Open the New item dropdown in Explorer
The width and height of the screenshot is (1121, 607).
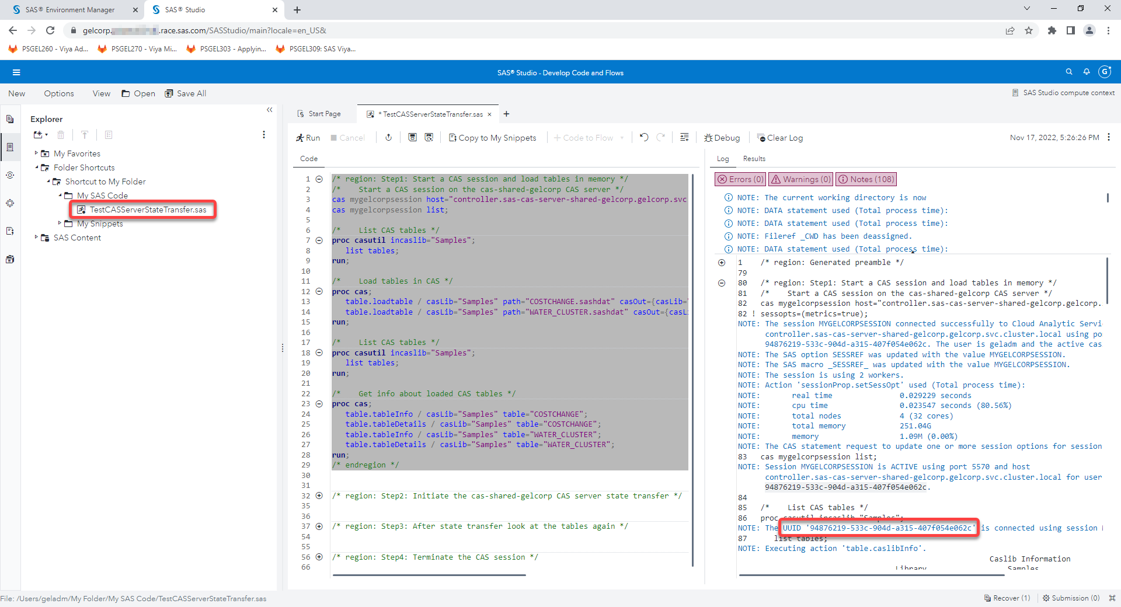click(x=41, y=135)
